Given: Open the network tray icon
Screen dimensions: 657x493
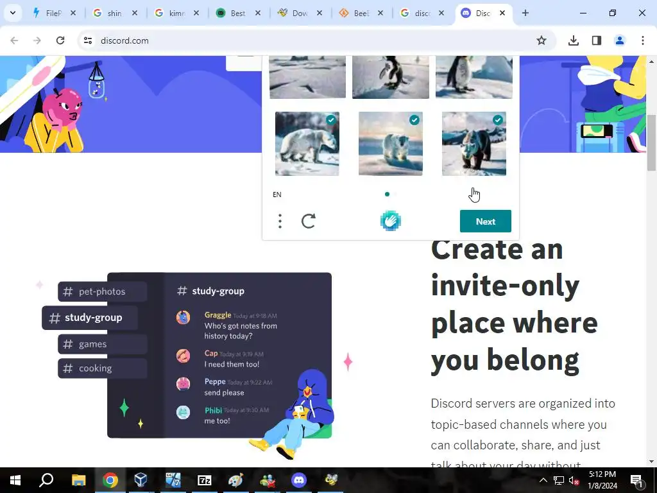Looking at the screenshot, I should (x=559, y=480).
